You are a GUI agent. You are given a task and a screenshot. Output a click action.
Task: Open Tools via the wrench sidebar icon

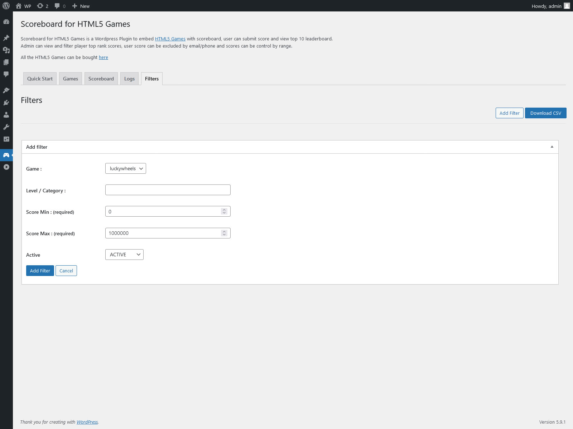6,127
